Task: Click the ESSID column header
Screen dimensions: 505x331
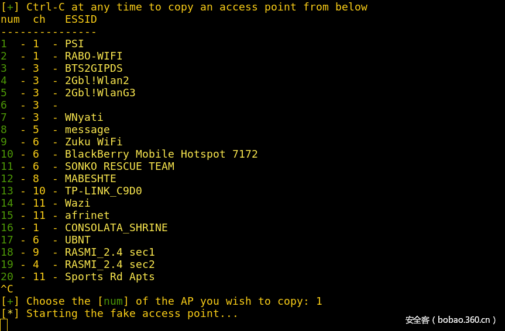Action: 81,19
